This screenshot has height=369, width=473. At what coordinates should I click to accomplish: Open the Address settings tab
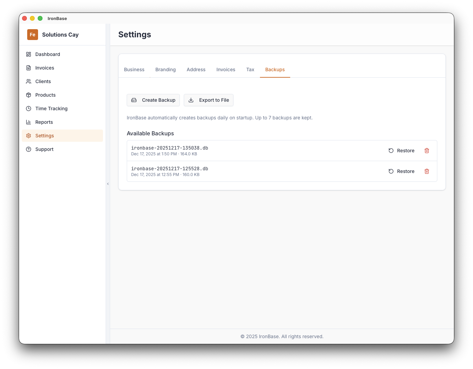coord(196,70)
